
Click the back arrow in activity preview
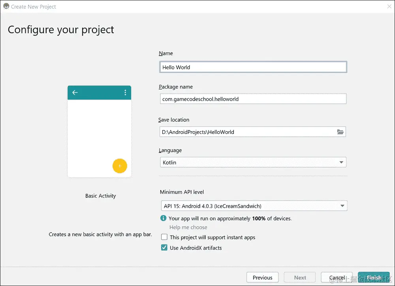point(75,92)
